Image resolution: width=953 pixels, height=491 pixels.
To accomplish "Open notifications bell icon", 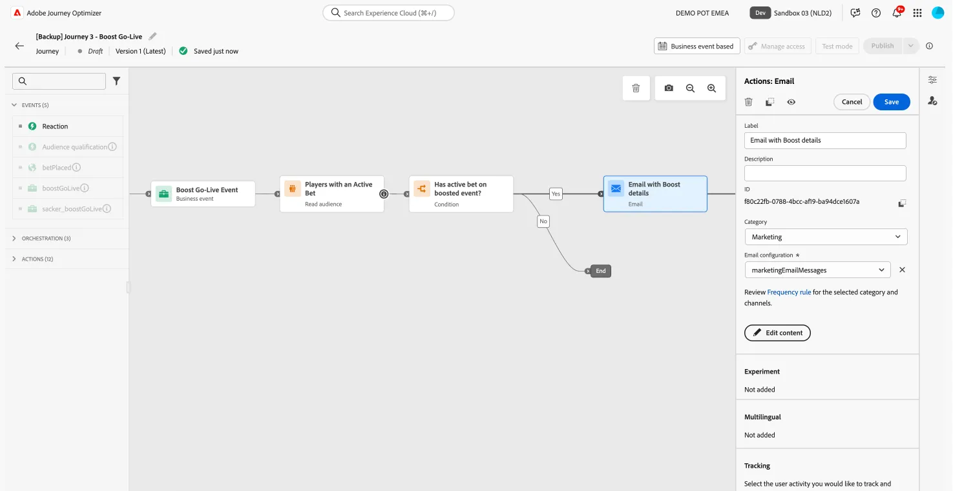I will [897, 13].
